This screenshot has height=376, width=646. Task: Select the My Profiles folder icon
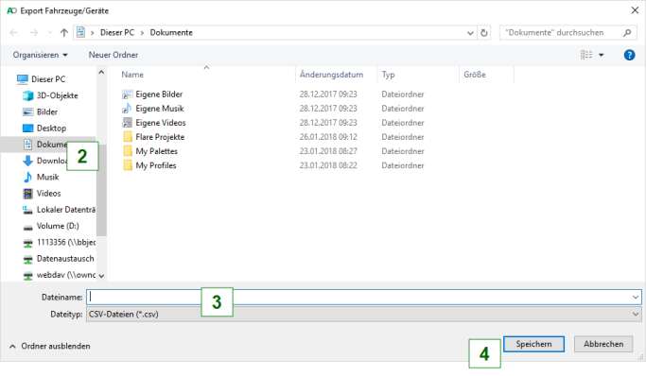[x=128, y=165]
